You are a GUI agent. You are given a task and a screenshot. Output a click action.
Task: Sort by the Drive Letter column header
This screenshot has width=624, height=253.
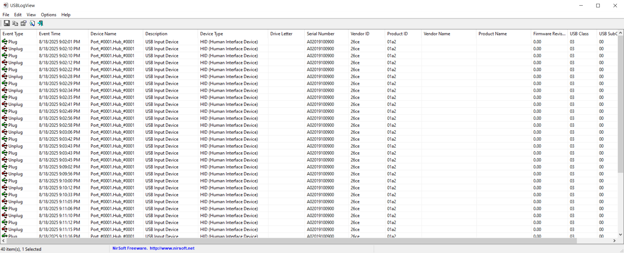coord(286,34)
